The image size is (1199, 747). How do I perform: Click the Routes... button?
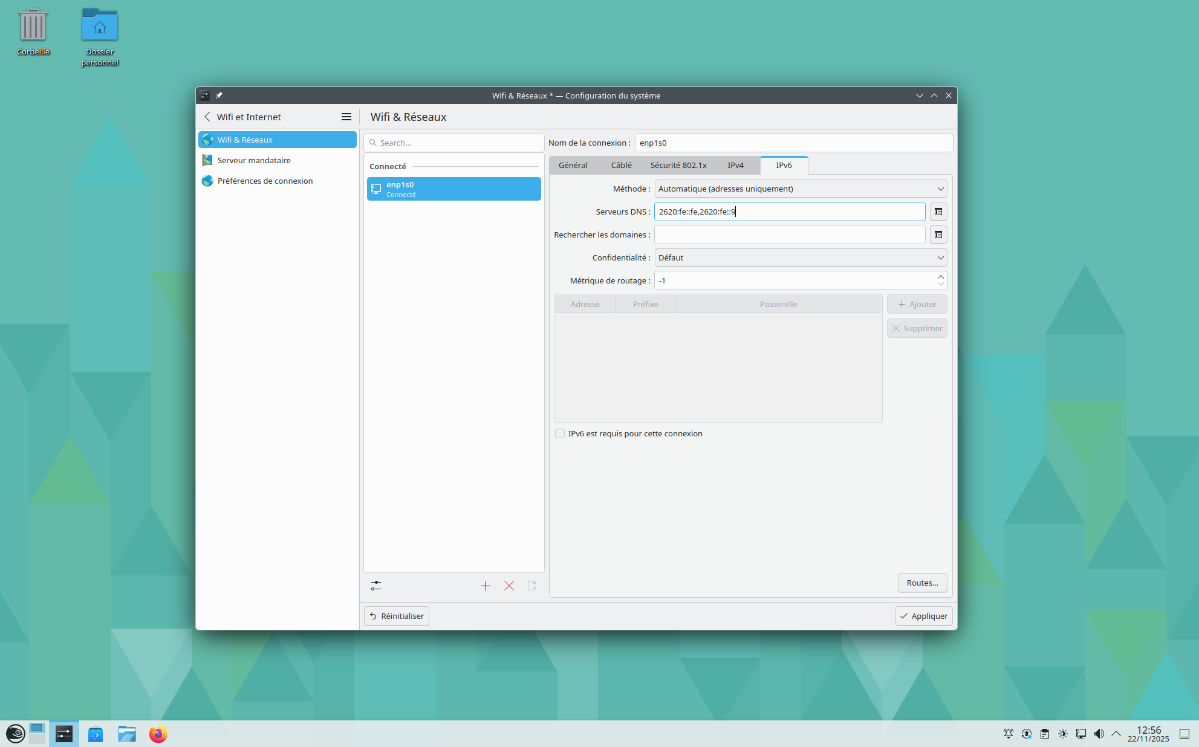[x=922, y=583]
